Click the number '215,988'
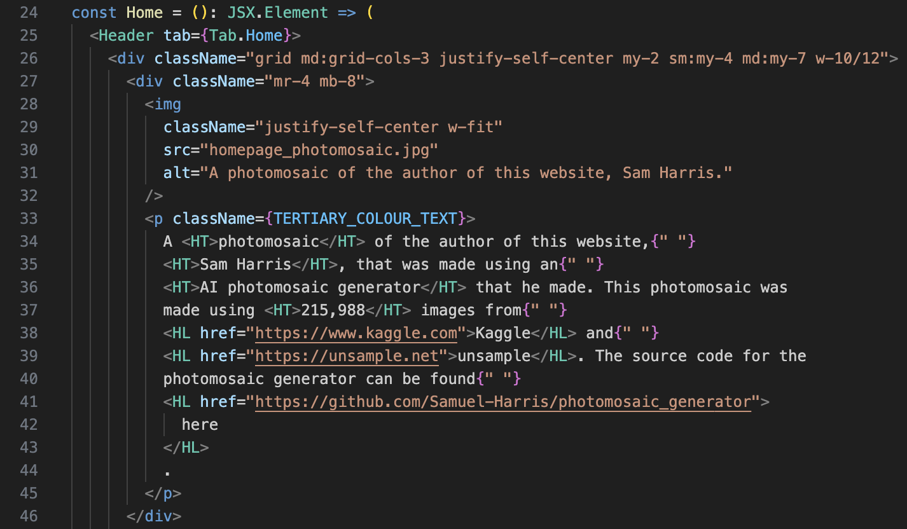Viewport: 907px width, 529px height. point(333,310)
